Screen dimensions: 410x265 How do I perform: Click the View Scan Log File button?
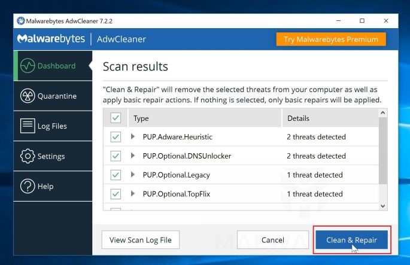click(141, 240)
